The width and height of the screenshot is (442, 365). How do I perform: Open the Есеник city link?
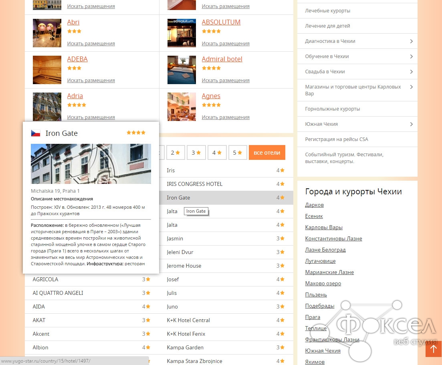[314, 216]
